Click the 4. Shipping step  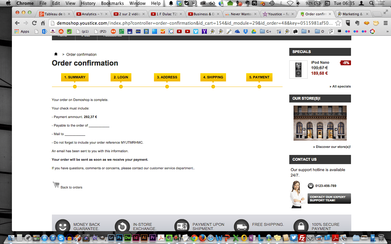pyautogui.click(x=213, y=77)
